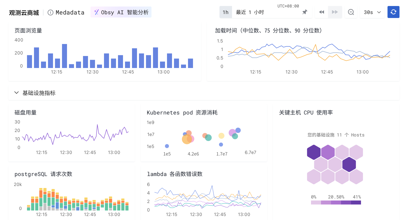This screenshot has width=409, height=220.
Task: Click the info icon beside Medadata
Action: [50, 12]
